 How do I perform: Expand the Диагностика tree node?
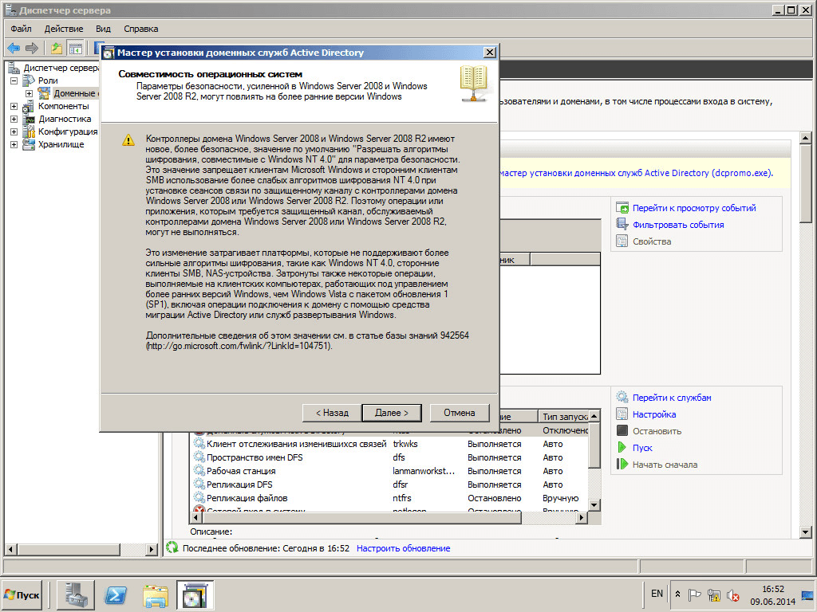coord(14,119)
